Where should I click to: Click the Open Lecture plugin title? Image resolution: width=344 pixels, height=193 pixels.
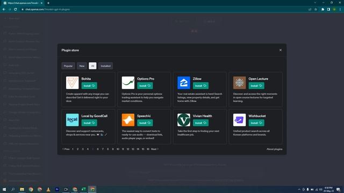258,79
